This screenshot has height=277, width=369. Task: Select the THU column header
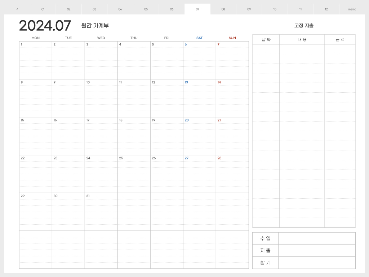(134, 38)
